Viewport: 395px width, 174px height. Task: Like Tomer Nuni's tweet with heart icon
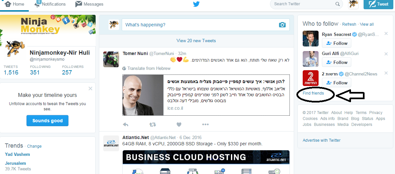(x=179, y=125)
